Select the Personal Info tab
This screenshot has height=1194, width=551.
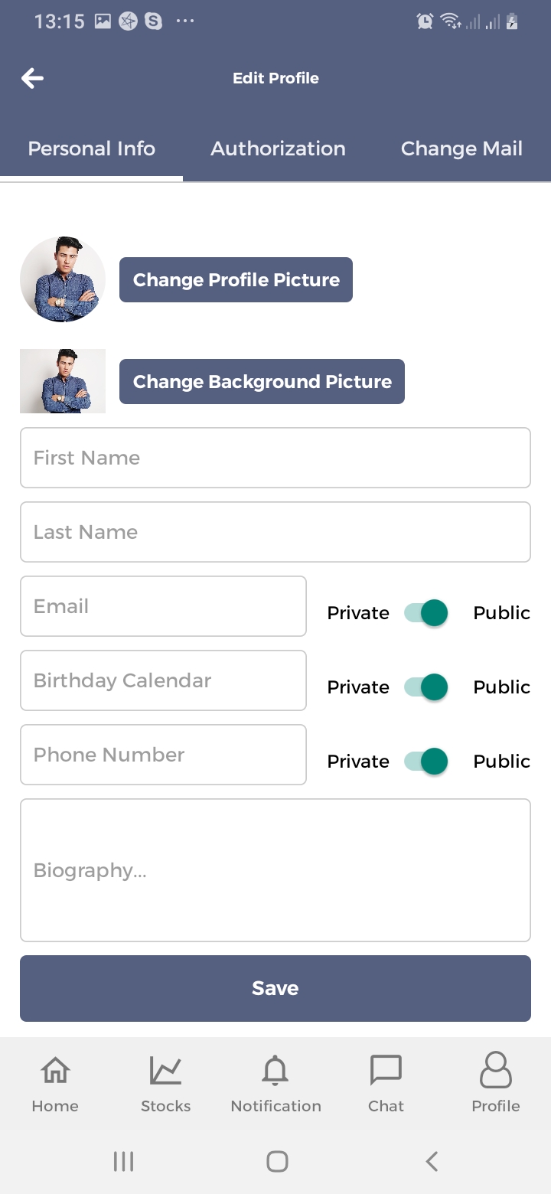click(92, 148)
